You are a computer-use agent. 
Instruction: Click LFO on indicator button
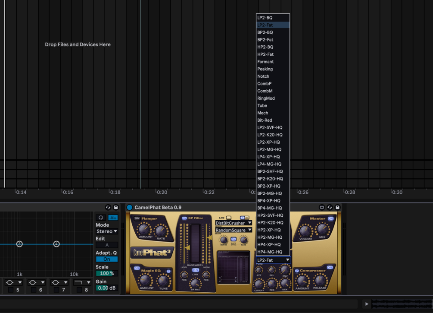pyautogui.click(x=229, y=218)
